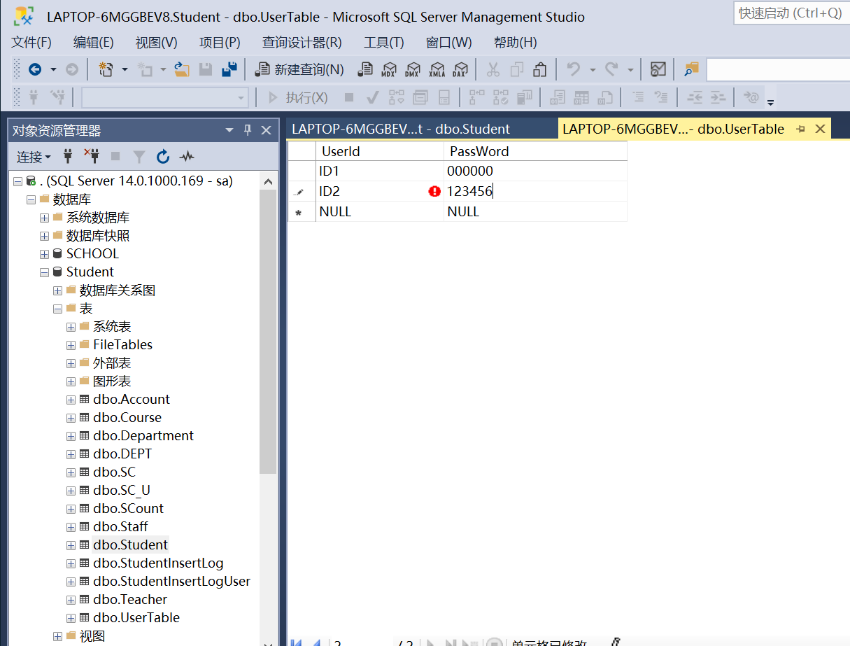Click the DAX query icon

click(x=460, y=69)
